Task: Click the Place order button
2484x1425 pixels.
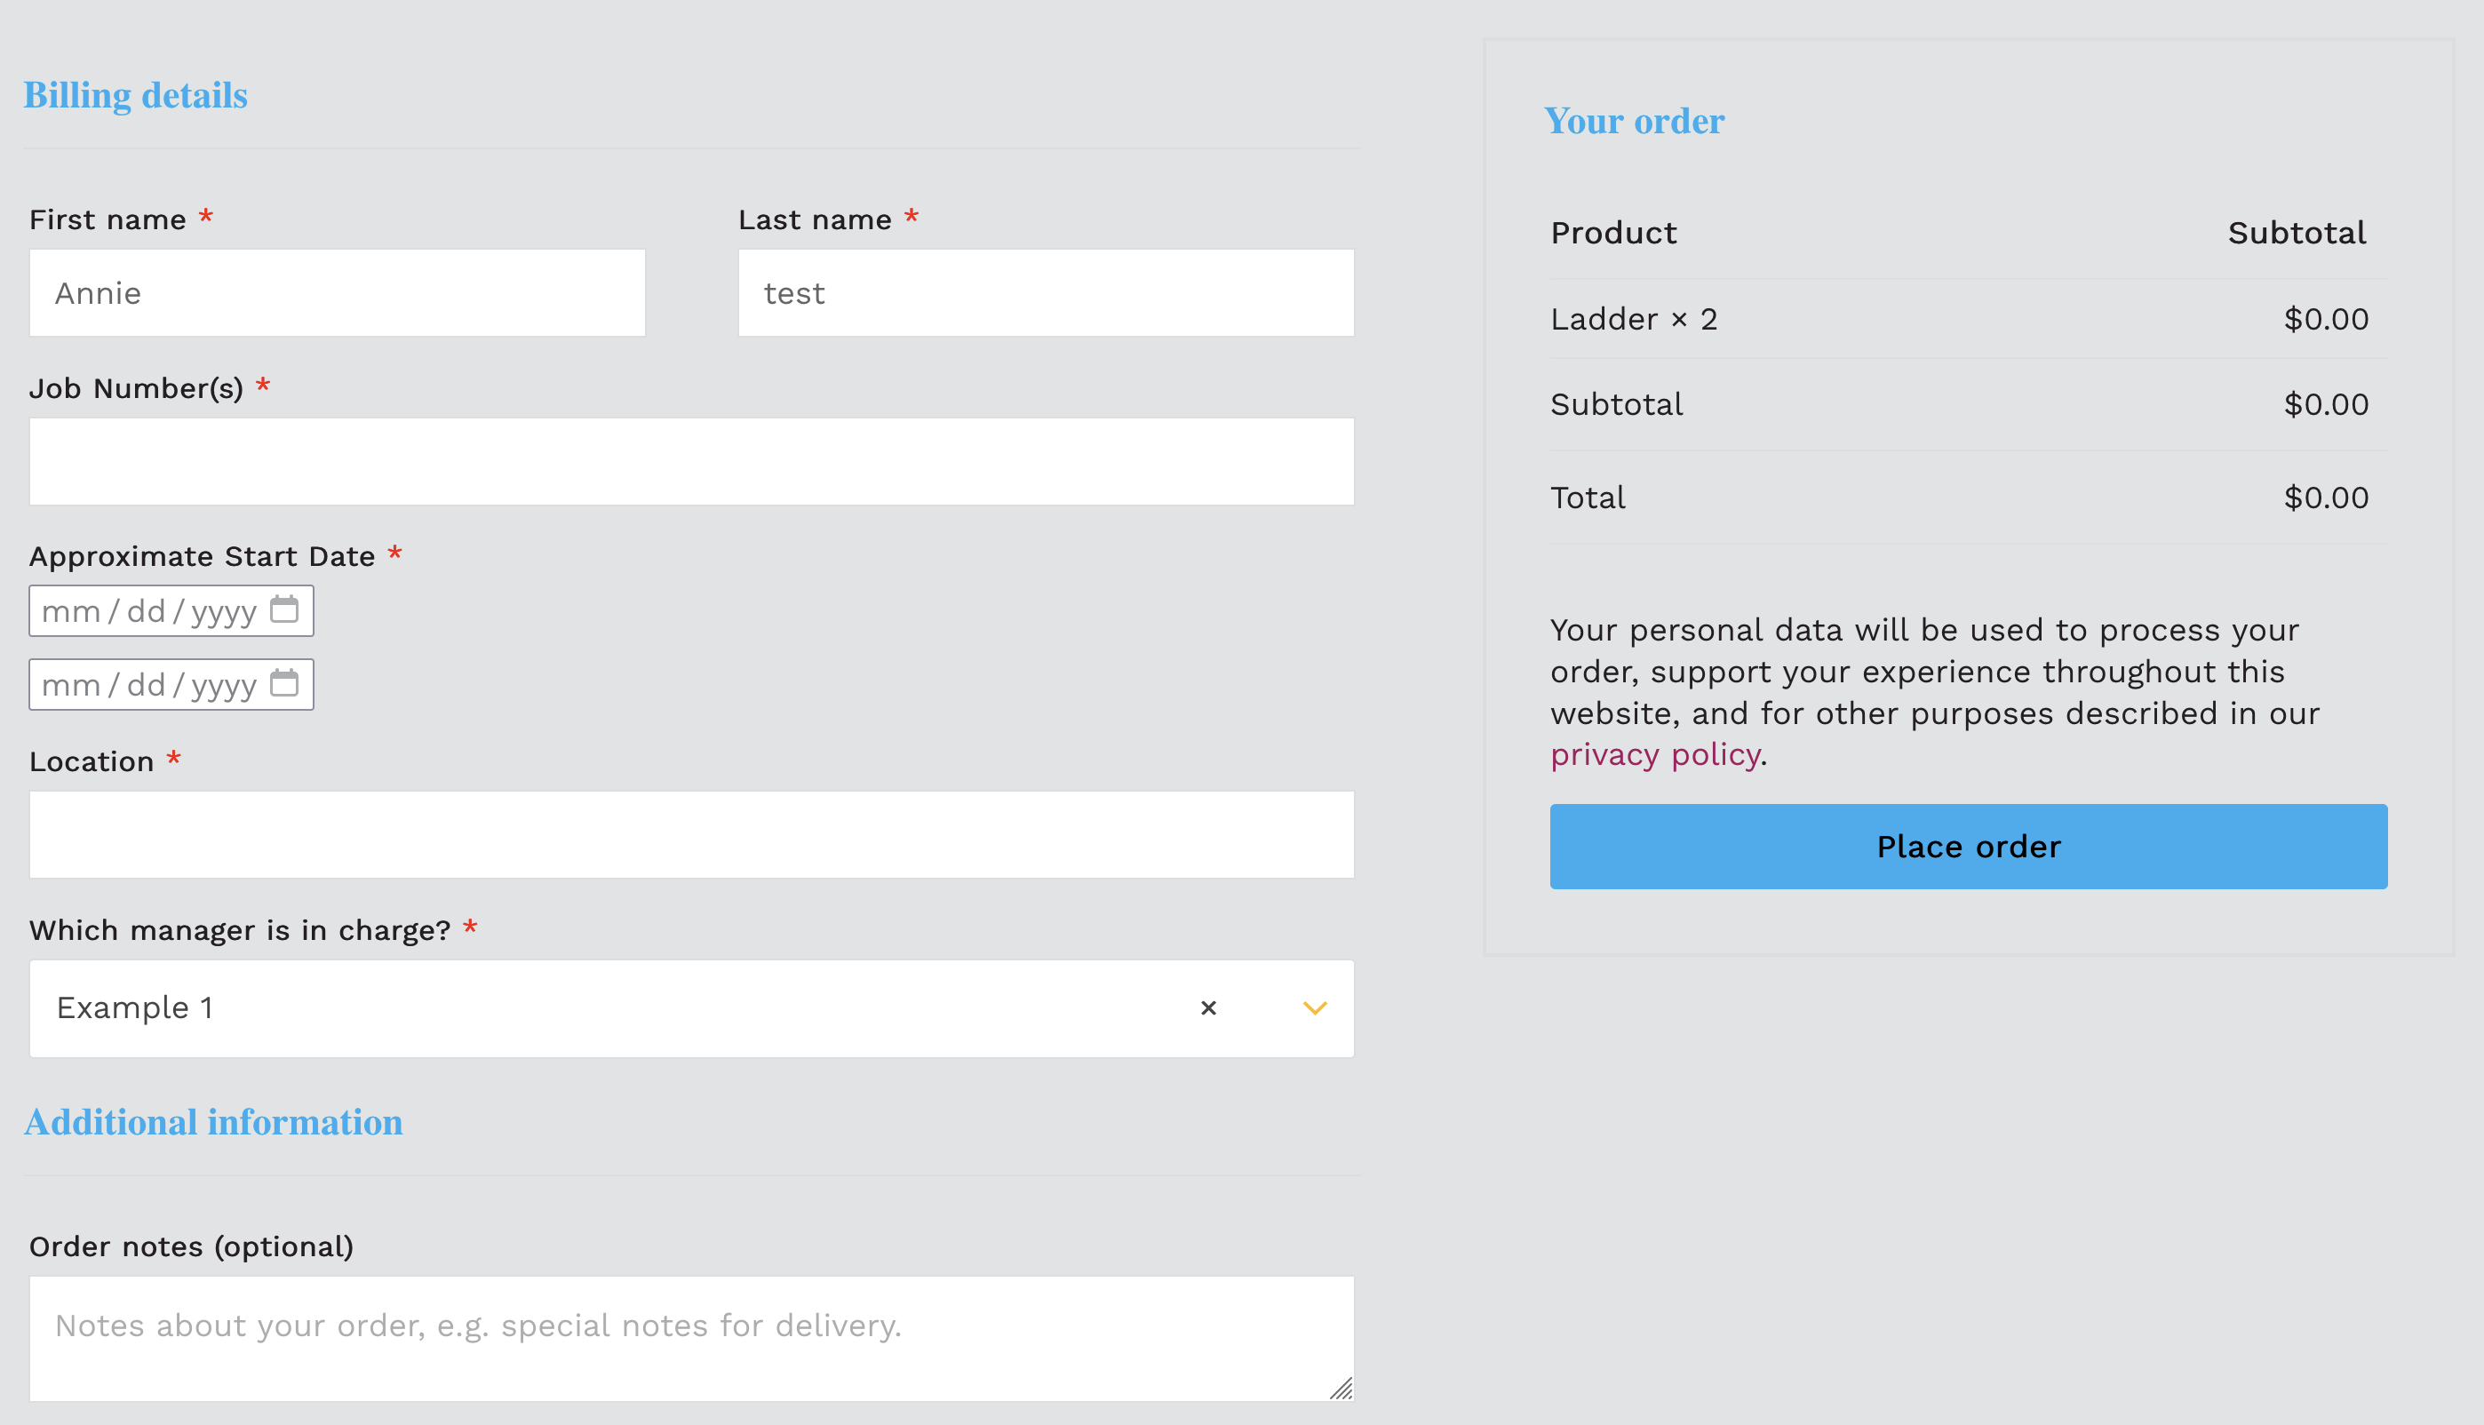Action: pos(1968,847)
